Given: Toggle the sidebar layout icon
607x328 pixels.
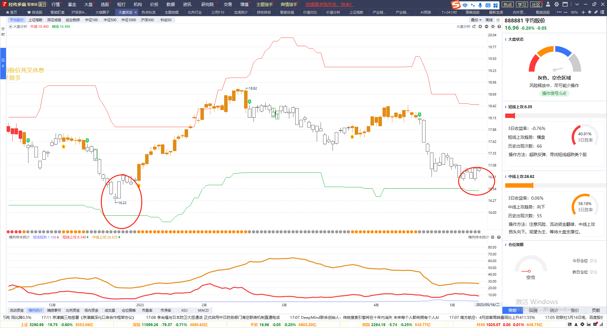Looking at the screenshot, I should [602, 12].
